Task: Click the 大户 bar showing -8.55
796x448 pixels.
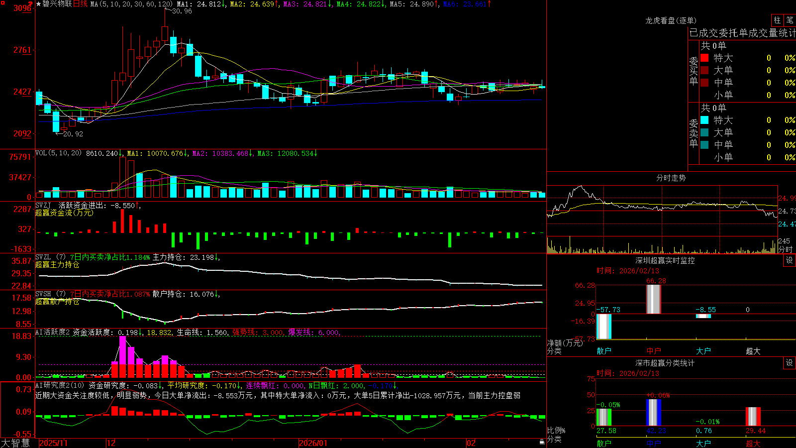Action: [703, 316]
